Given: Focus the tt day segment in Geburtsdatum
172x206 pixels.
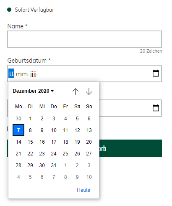Looking at the screenshot, I should pyautogui.click(x=11, y=74).
